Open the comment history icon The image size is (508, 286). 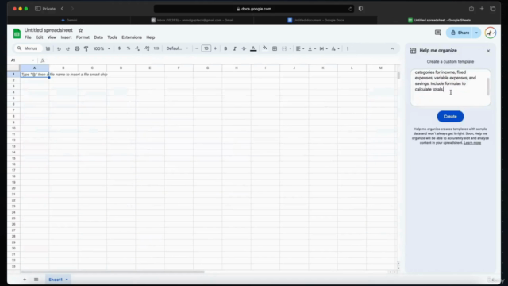click(x=437, y=33)
